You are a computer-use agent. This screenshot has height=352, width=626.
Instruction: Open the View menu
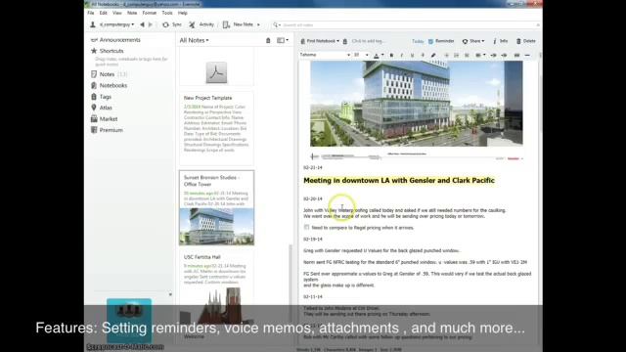tap(117, 13)
